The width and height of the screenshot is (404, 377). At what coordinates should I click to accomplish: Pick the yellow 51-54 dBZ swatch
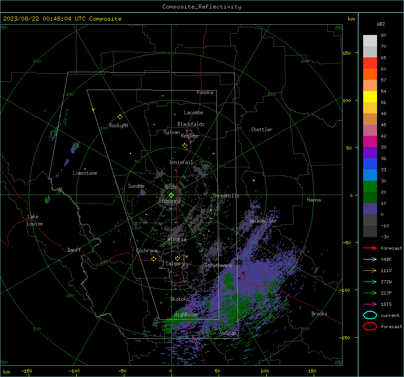pyautogui.click(x=370, y=97)
